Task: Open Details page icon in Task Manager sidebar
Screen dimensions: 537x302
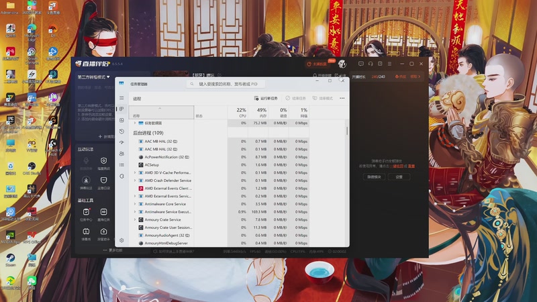Action: (x=121, y=165)
